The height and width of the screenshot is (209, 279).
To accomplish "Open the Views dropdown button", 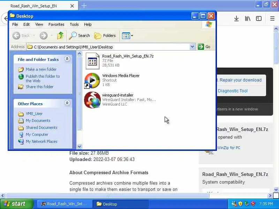I will [127, 36].
